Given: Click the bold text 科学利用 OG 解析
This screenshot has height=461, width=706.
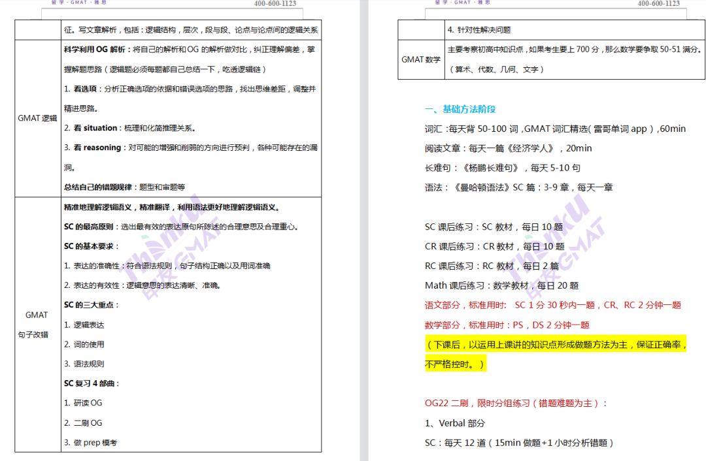Looking at the screenshot, I should point(95,49).
